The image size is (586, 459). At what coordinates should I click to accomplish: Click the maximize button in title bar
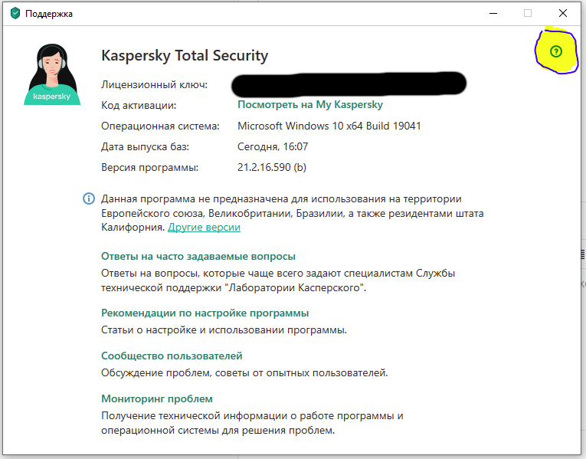point(528,13)
